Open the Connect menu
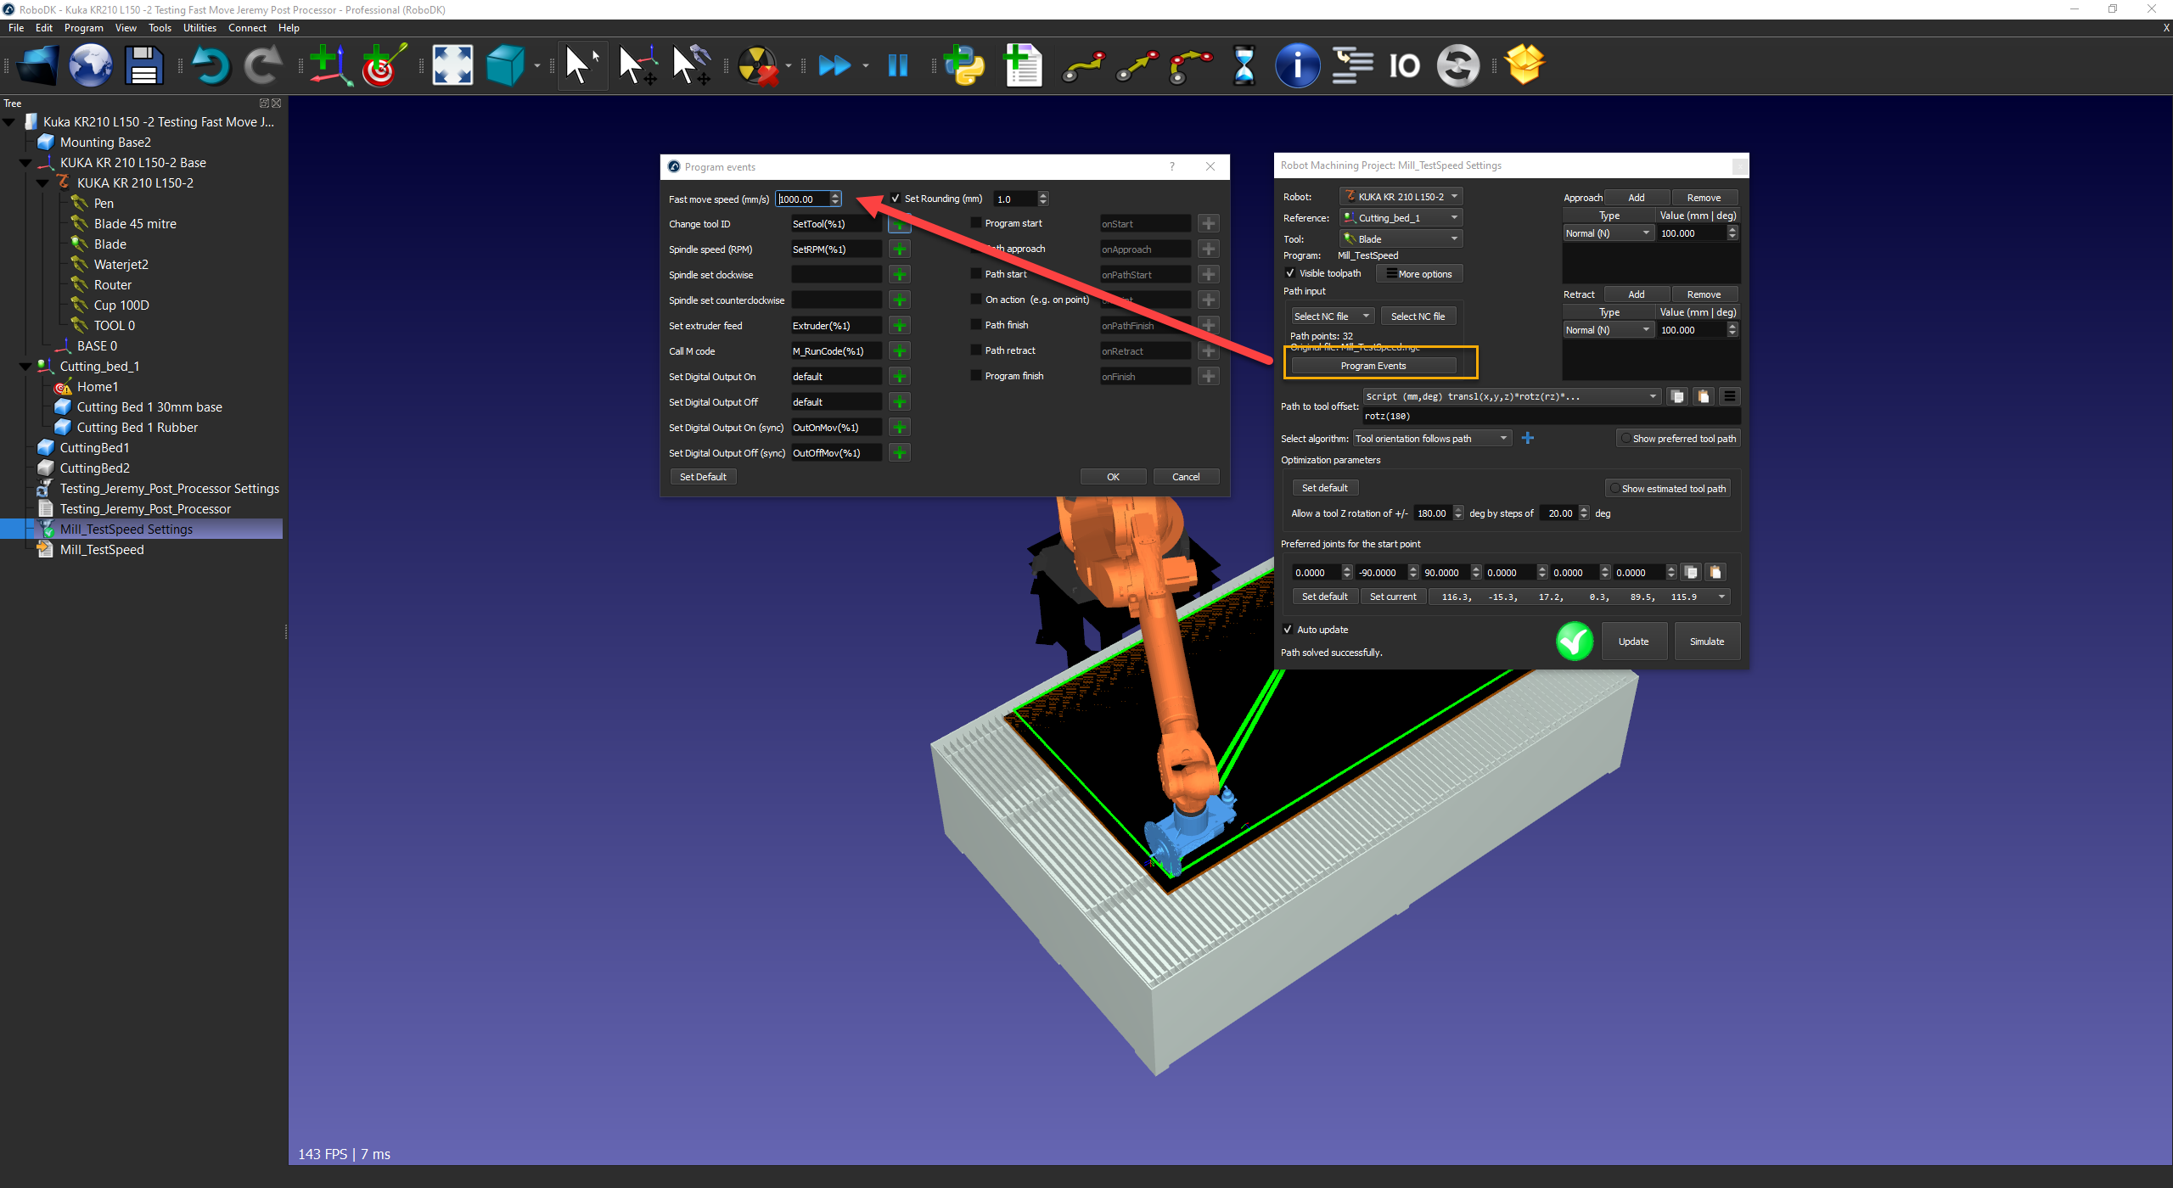The height and width of the screenshot is (1188, 2173). pos(247,28)
